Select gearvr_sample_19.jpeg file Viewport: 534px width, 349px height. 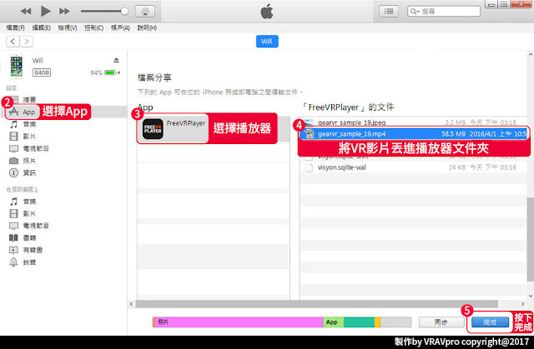[352, 122]
